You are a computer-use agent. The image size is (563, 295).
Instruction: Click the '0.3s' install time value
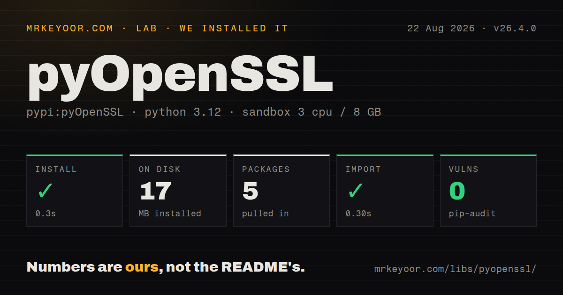point(46,214)
